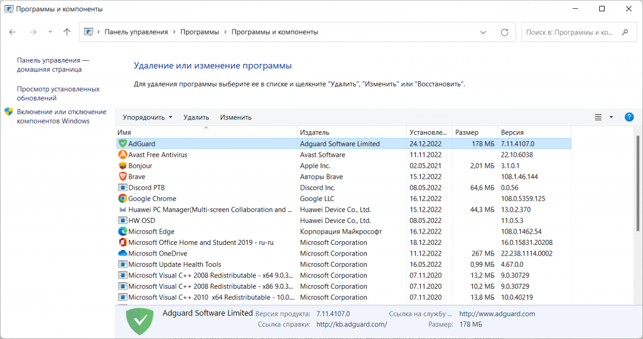Screen dimensions: 643x339
Task: Click the Discord PTB program icon
Action: pos(122,187)
